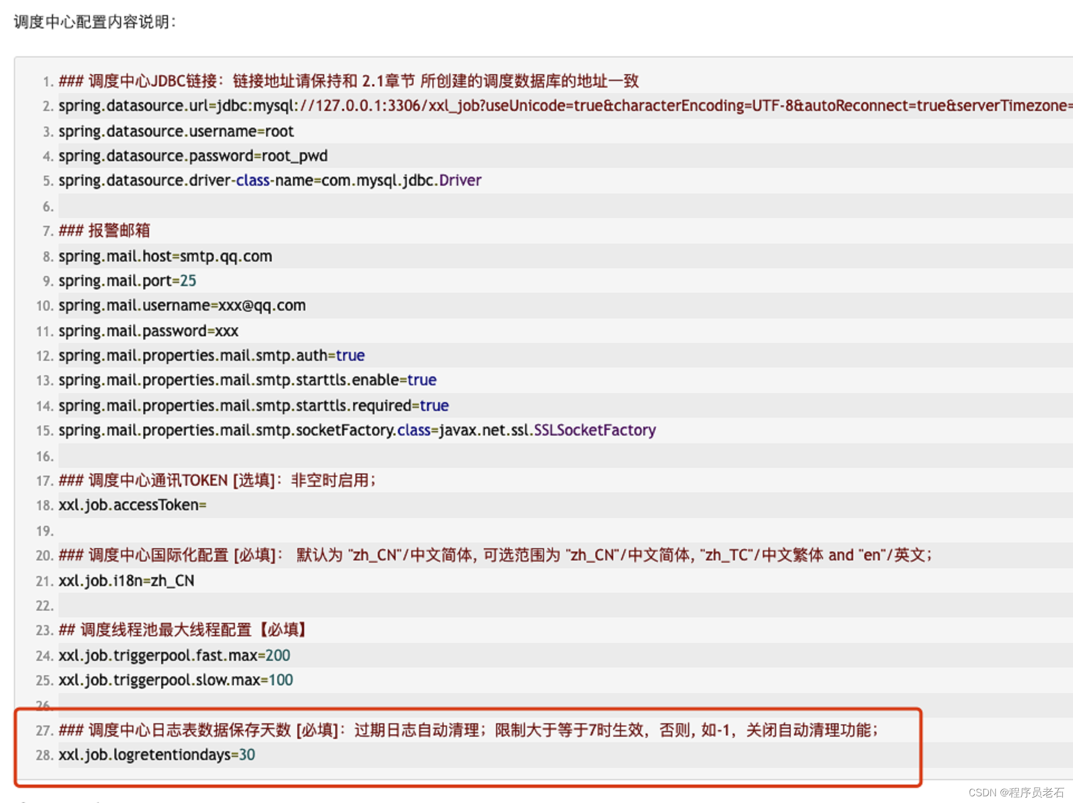Click the mail port value 25

coord(188,280)
